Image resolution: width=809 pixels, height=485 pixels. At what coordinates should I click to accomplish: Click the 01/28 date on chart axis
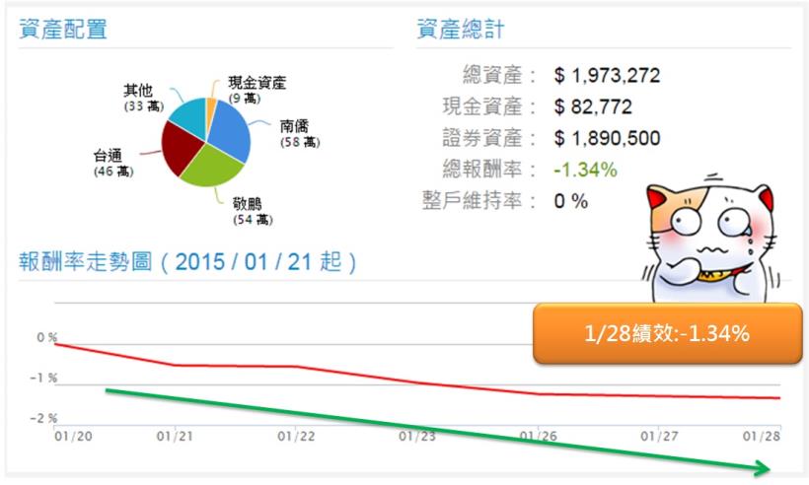pos(762,437)
